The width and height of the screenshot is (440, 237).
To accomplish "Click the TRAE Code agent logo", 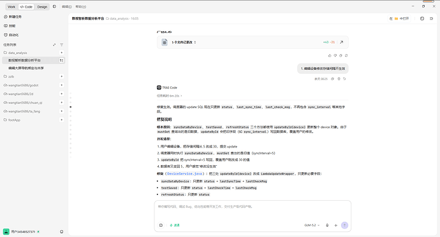I will tap(159, 88).
